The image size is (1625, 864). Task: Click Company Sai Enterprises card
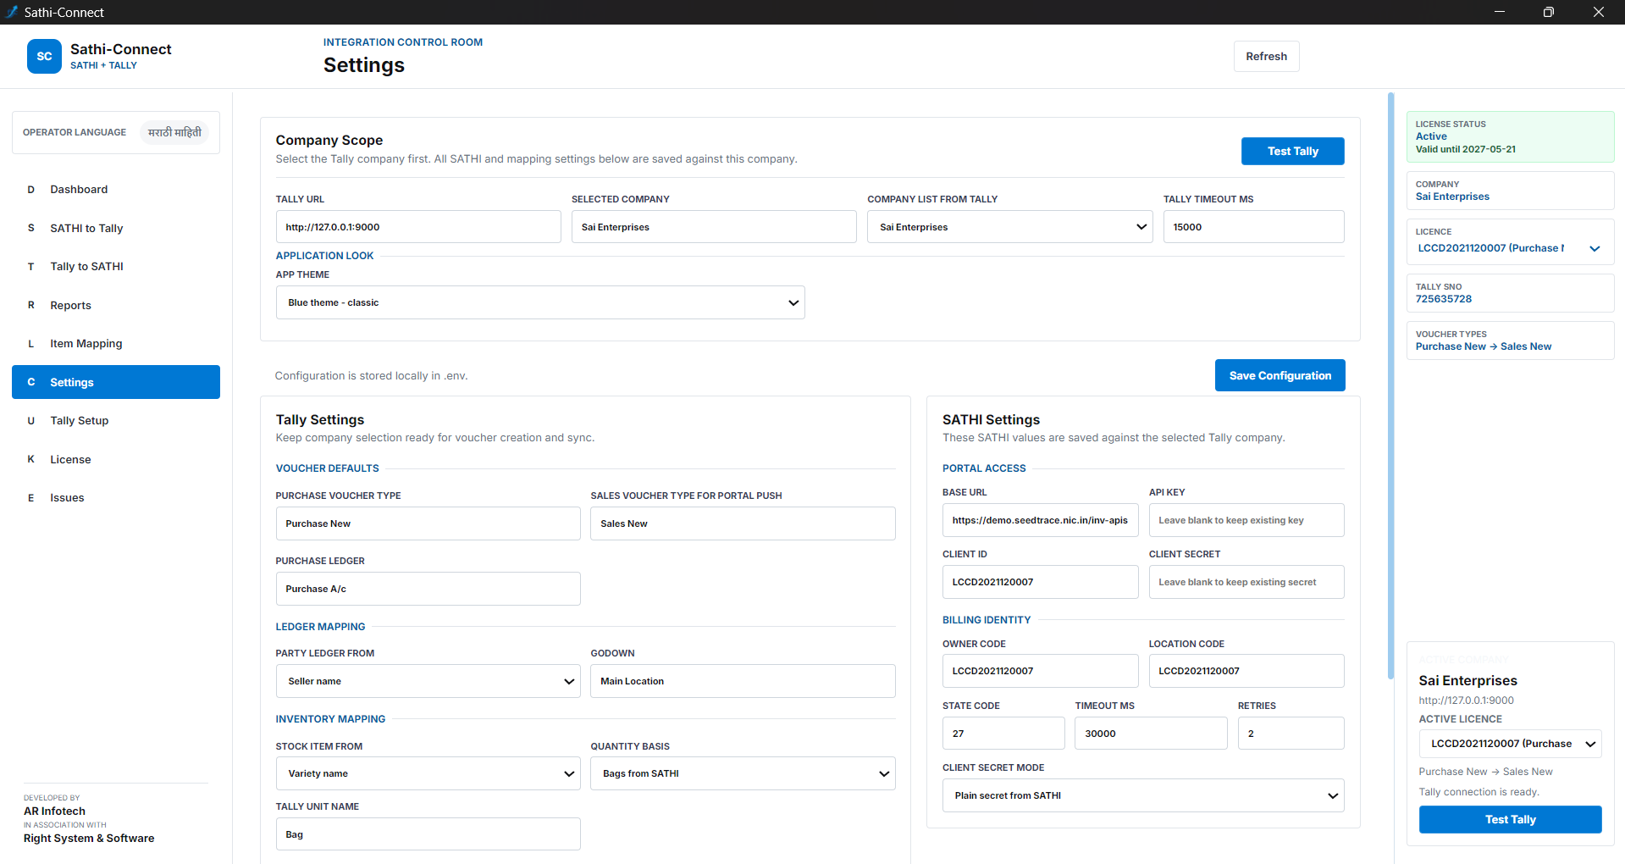1510,191
